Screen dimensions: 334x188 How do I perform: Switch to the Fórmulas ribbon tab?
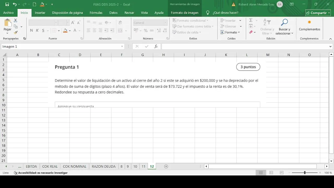(x=96, y=13)
